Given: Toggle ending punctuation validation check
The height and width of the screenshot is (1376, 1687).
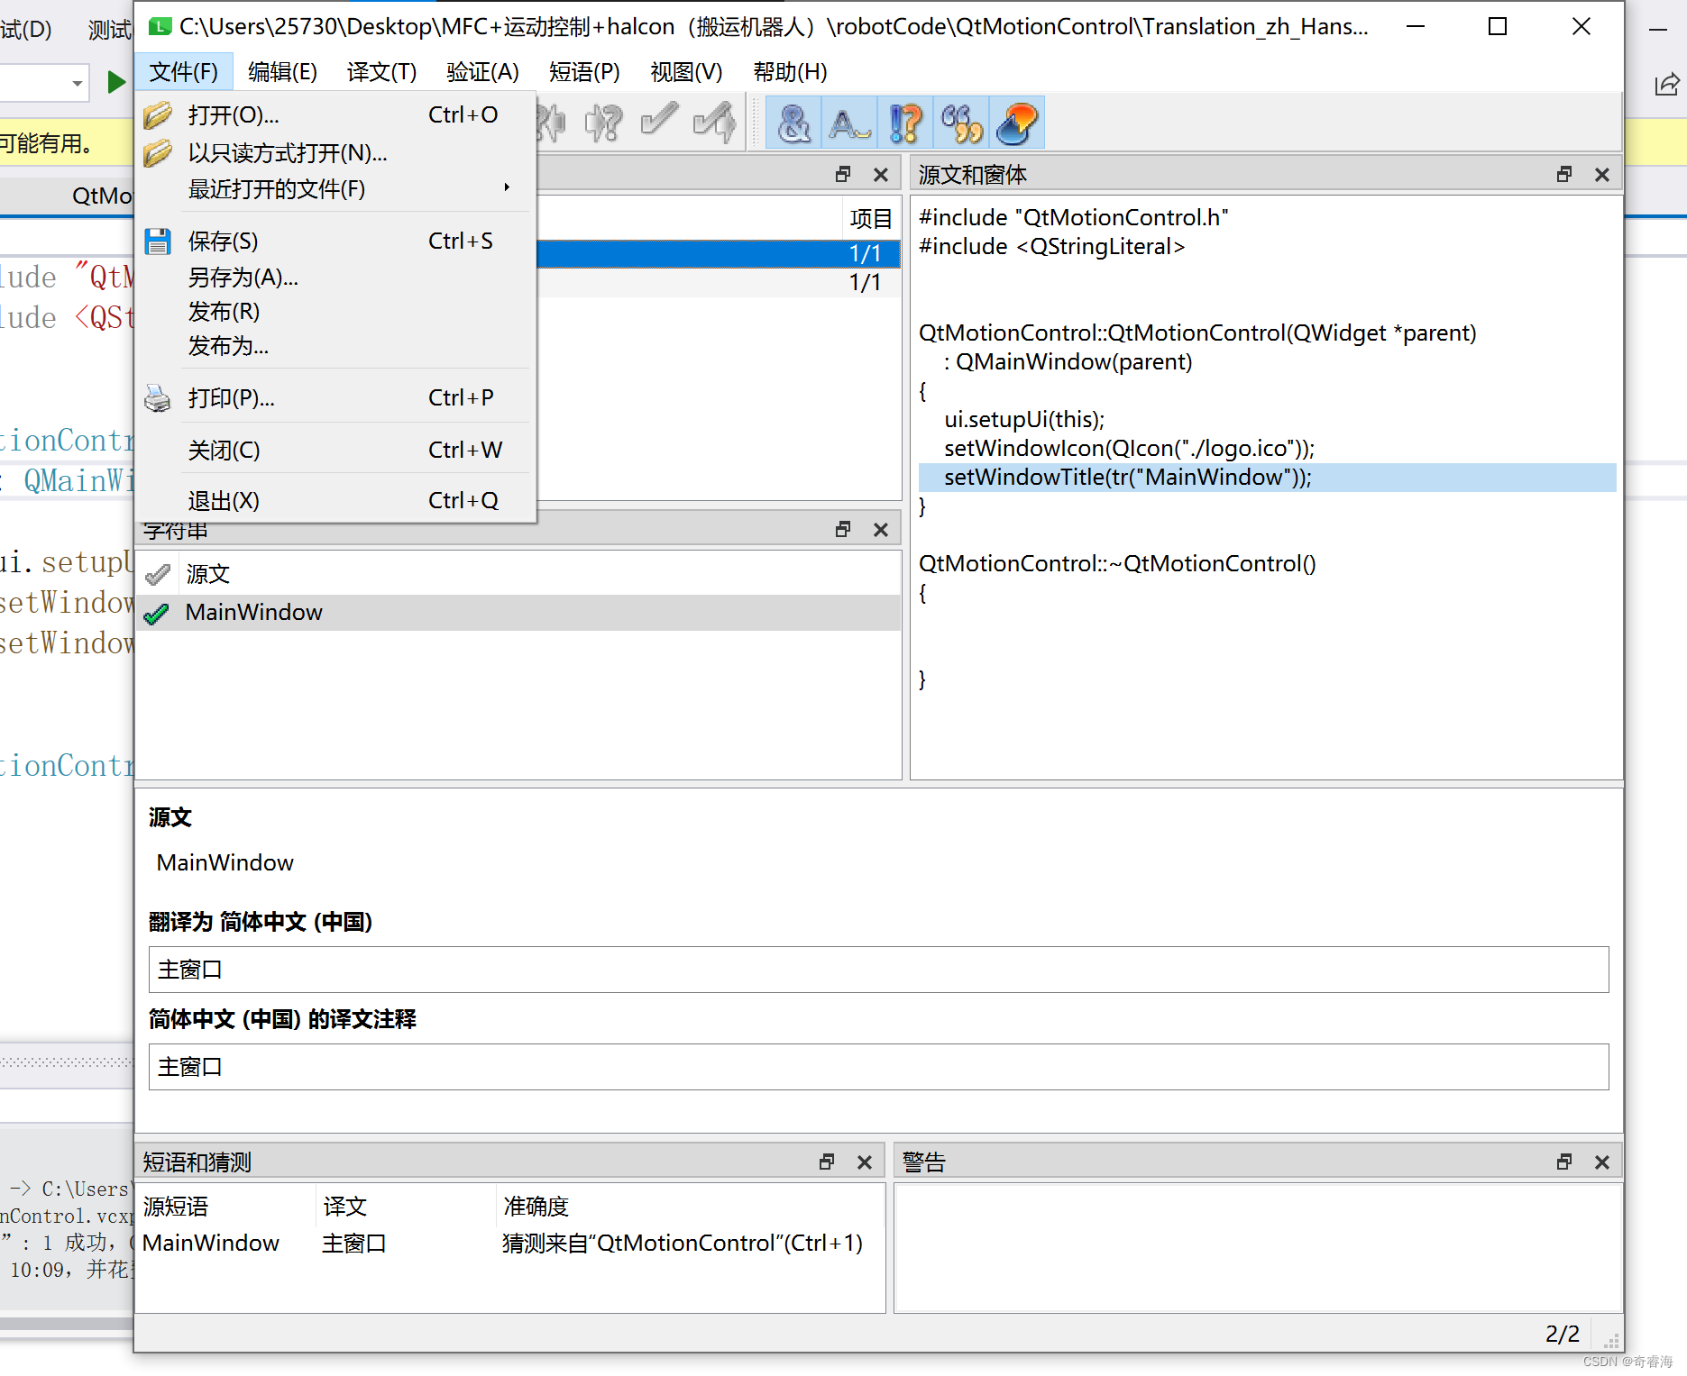Looking at the screenshot, I should click(x=905, y=123).
